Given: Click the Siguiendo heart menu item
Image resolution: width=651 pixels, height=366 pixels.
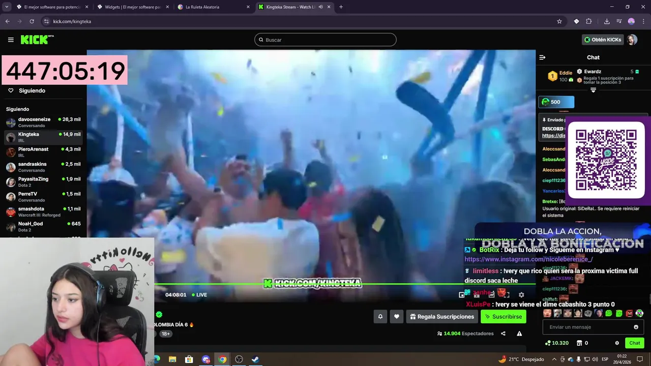Looking at the screenshot, I should tap(26, 90).
